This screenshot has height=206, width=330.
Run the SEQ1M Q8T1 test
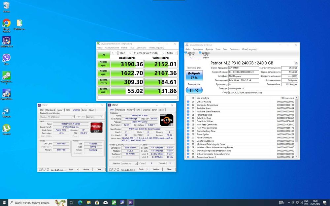pos(104,64)
